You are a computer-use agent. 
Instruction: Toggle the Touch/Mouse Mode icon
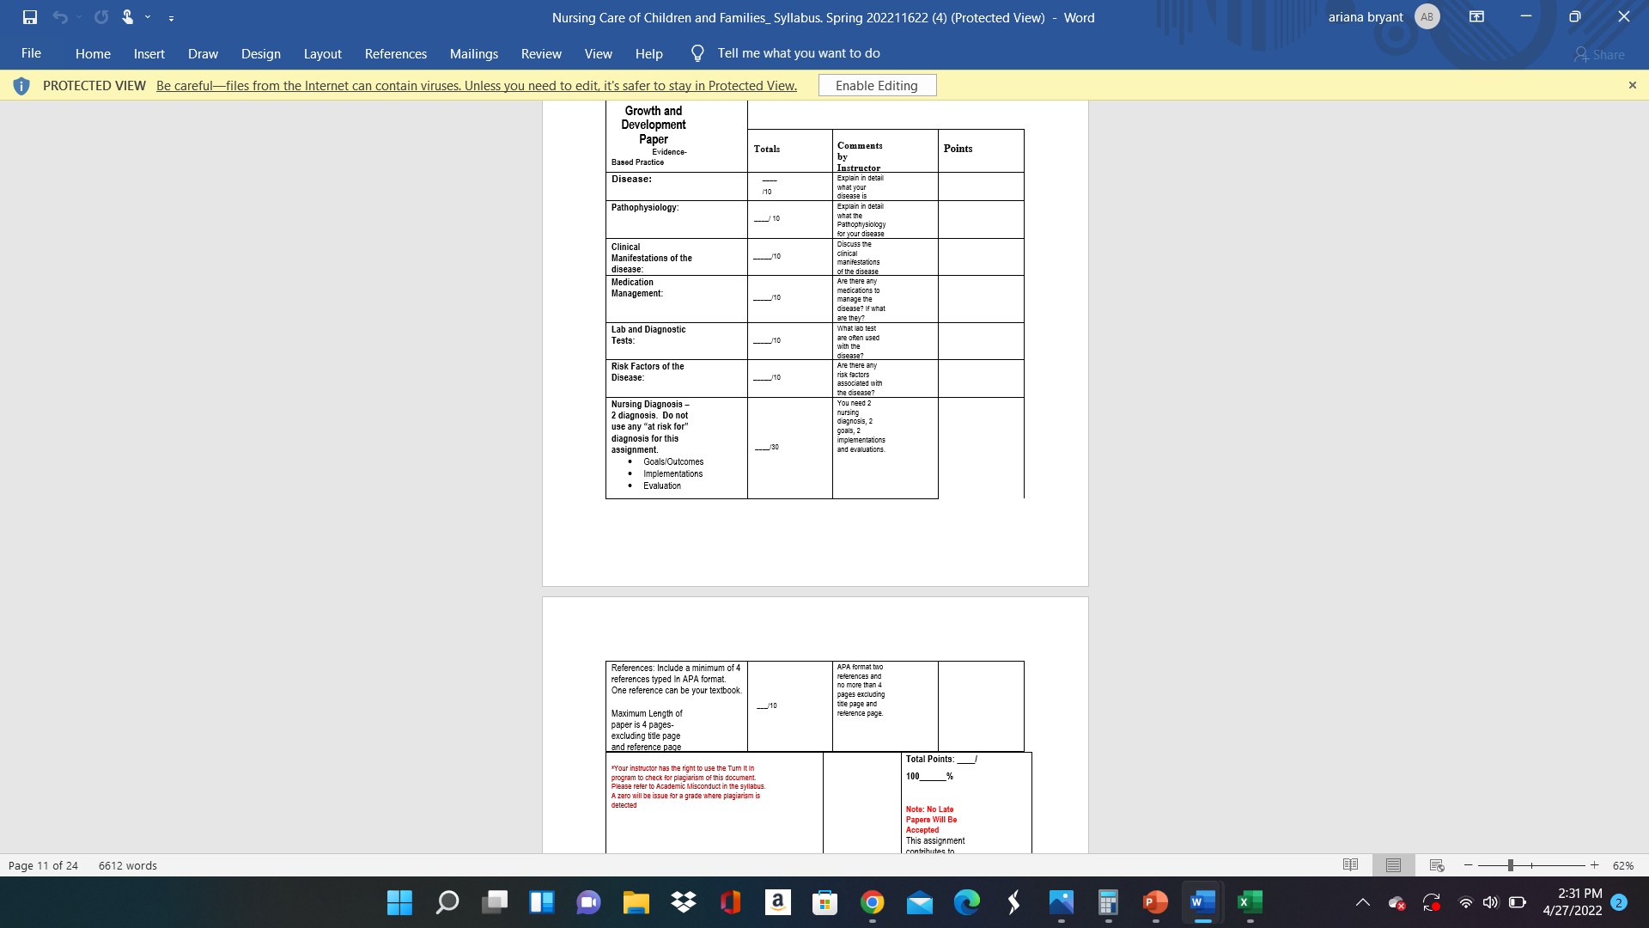[128, 17]
